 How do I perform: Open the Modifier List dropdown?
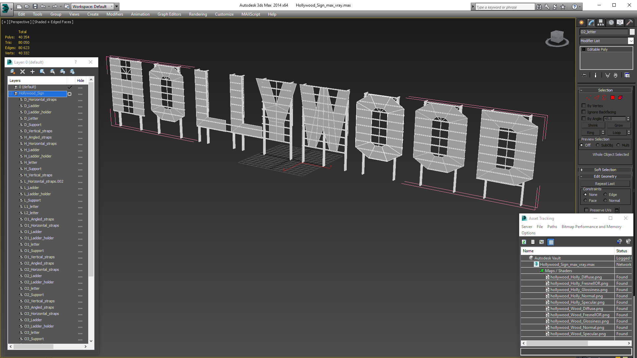tap(631, 41)
